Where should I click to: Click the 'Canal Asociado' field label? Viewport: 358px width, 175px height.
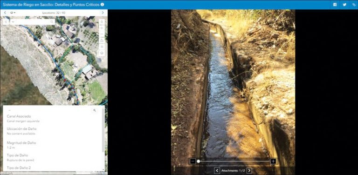(19, 116)
